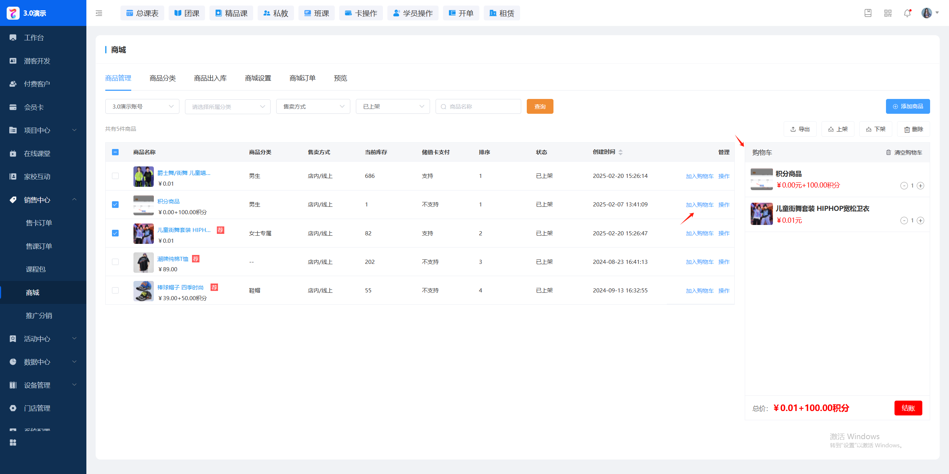Click the red 结账 checkout button
The width and height of the screenshot is (949, 474).
908,408
